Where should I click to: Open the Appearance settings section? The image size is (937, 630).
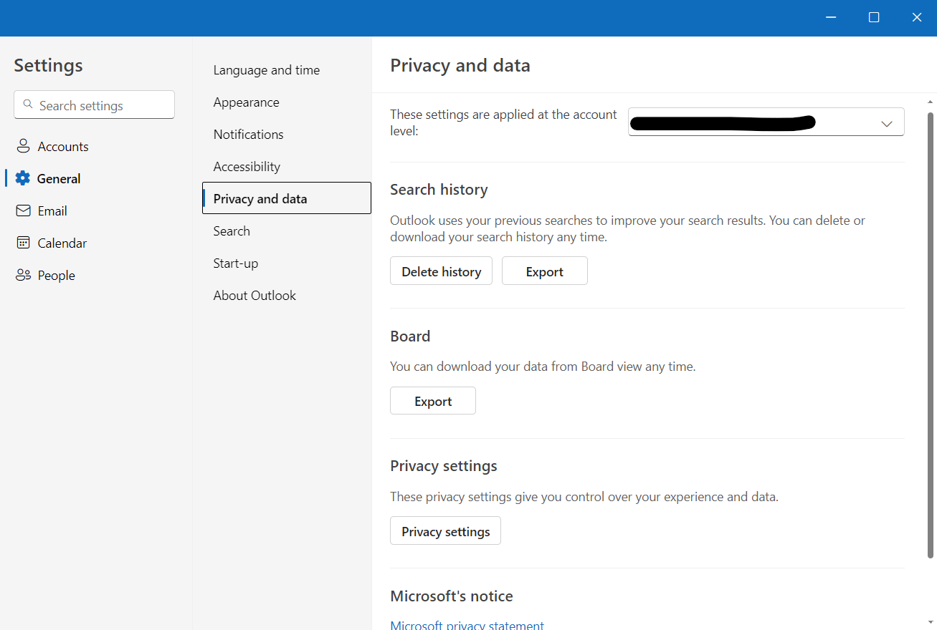[246, 102]
